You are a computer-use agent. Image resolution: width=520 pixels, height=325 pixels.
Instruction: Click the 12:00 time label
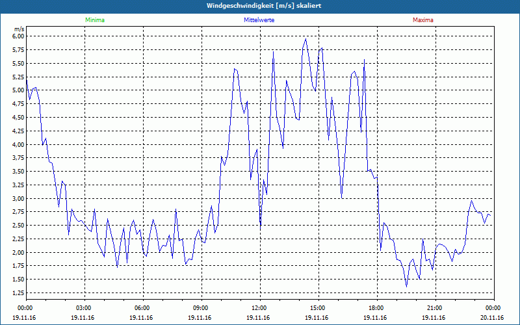(x=259, y=308)
